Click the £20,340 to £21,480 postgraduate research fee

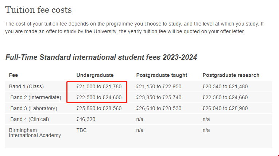[225, 86]
